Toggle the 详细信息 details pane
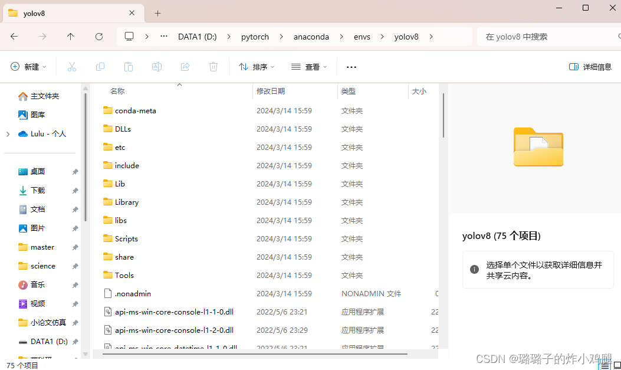This screenshot has height=370, width=621. [589, 67]
